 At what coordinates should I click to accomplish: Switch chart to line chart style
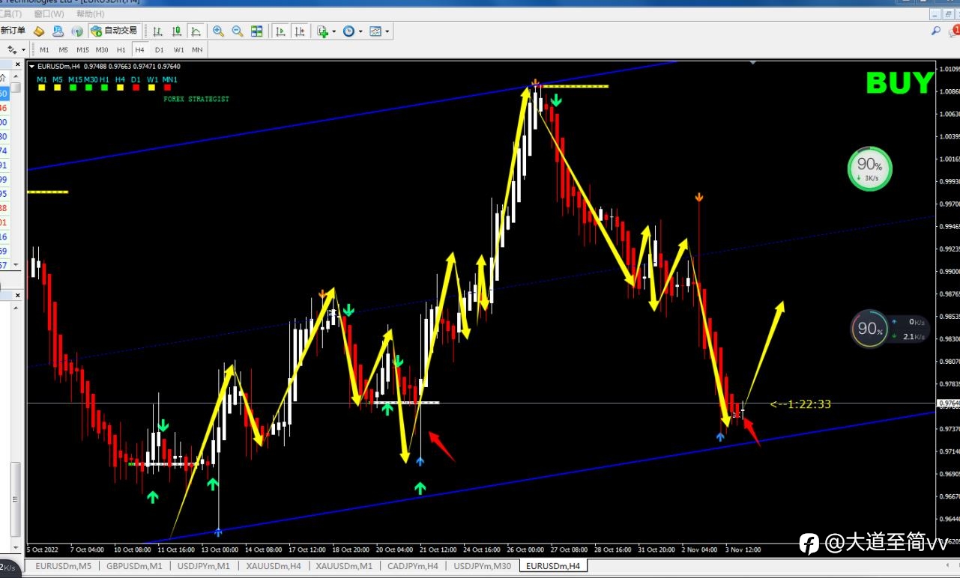[196, 31]
